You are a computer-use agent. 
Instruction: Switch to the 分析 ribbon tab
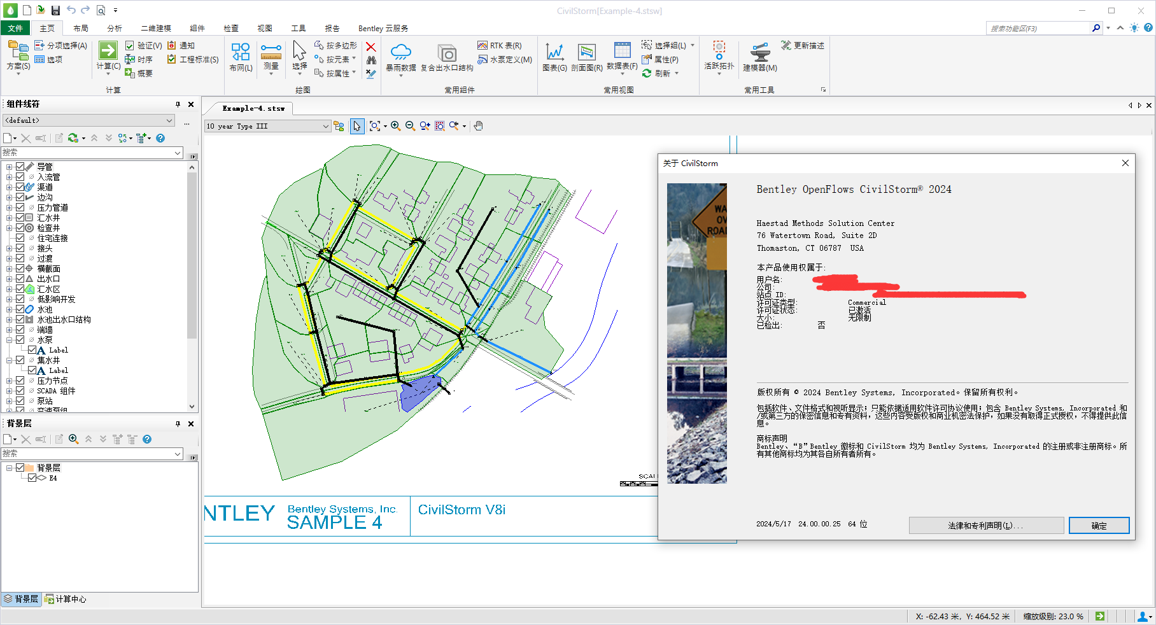pos(115,28)
